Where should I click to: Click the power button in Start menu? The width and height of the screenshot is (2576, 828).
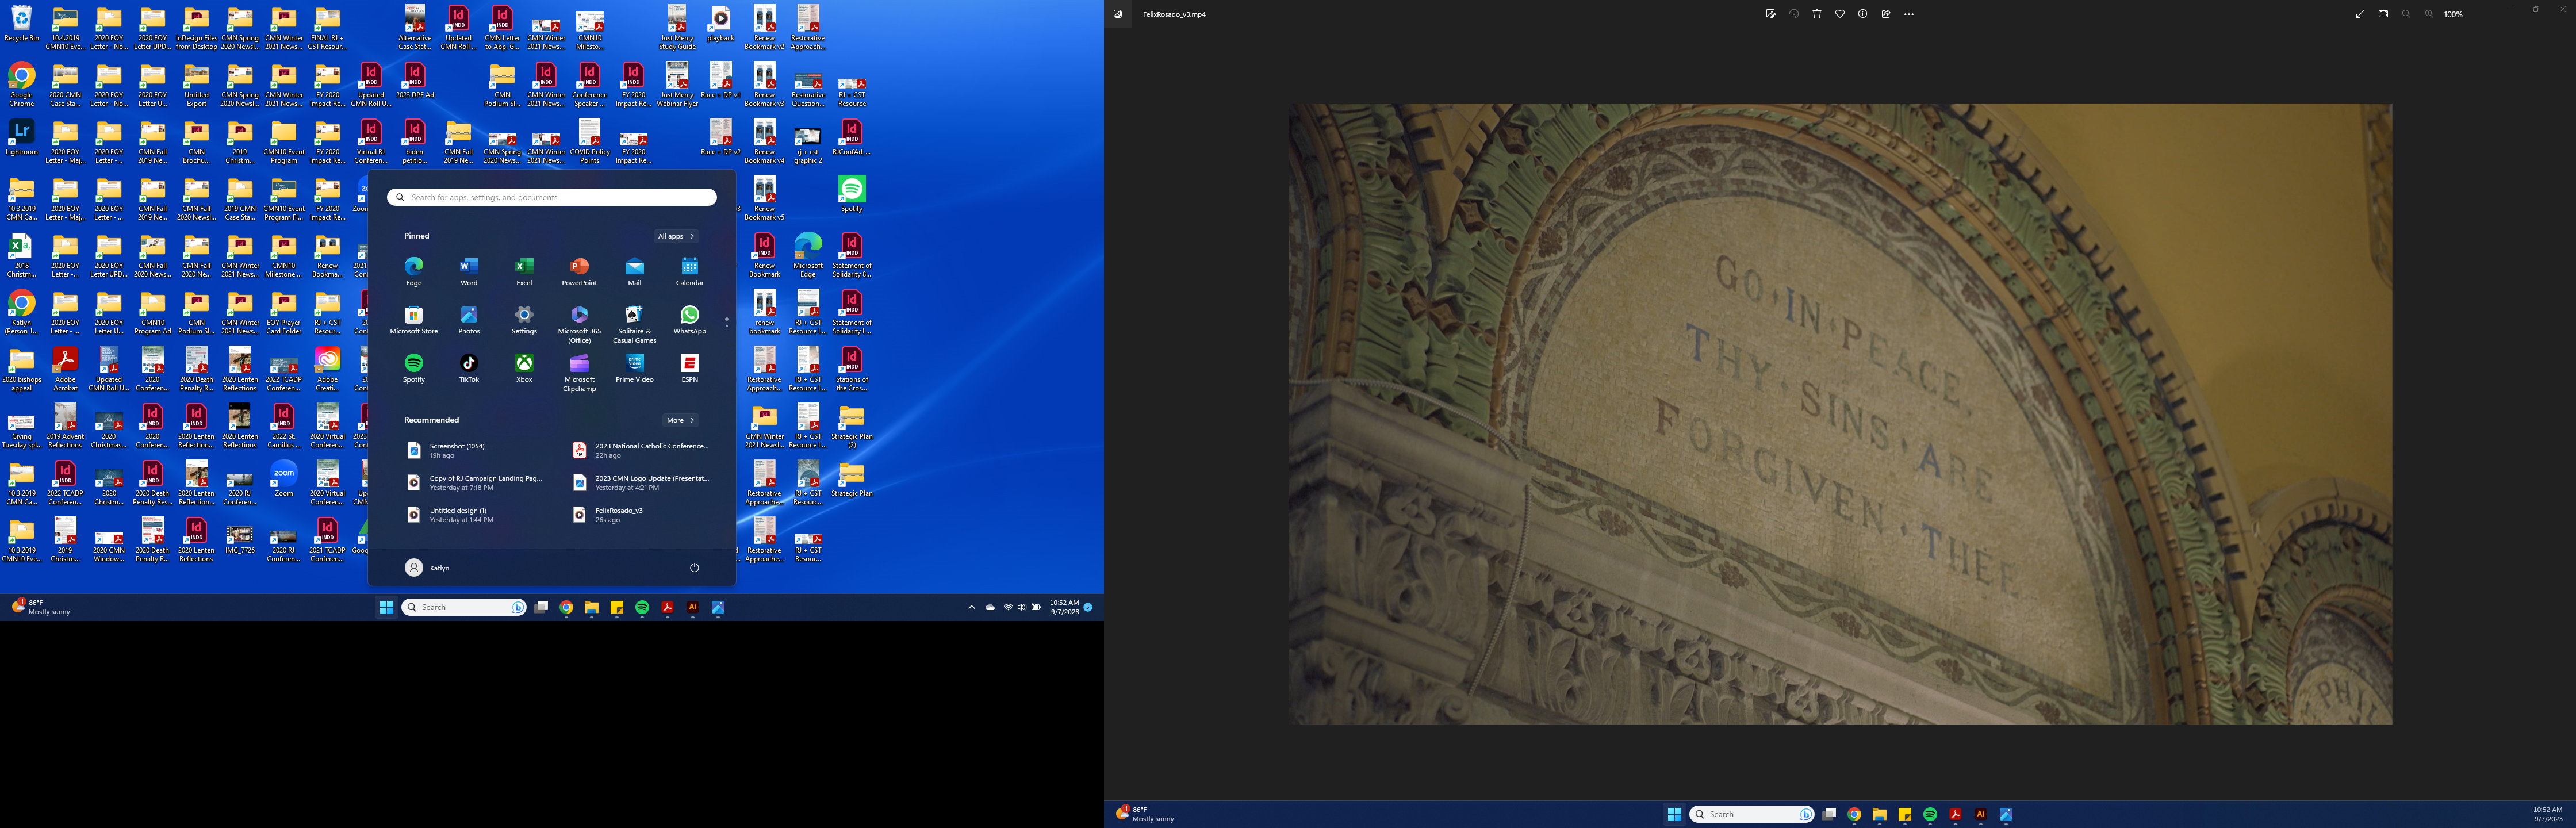click(x=694, y=567)
